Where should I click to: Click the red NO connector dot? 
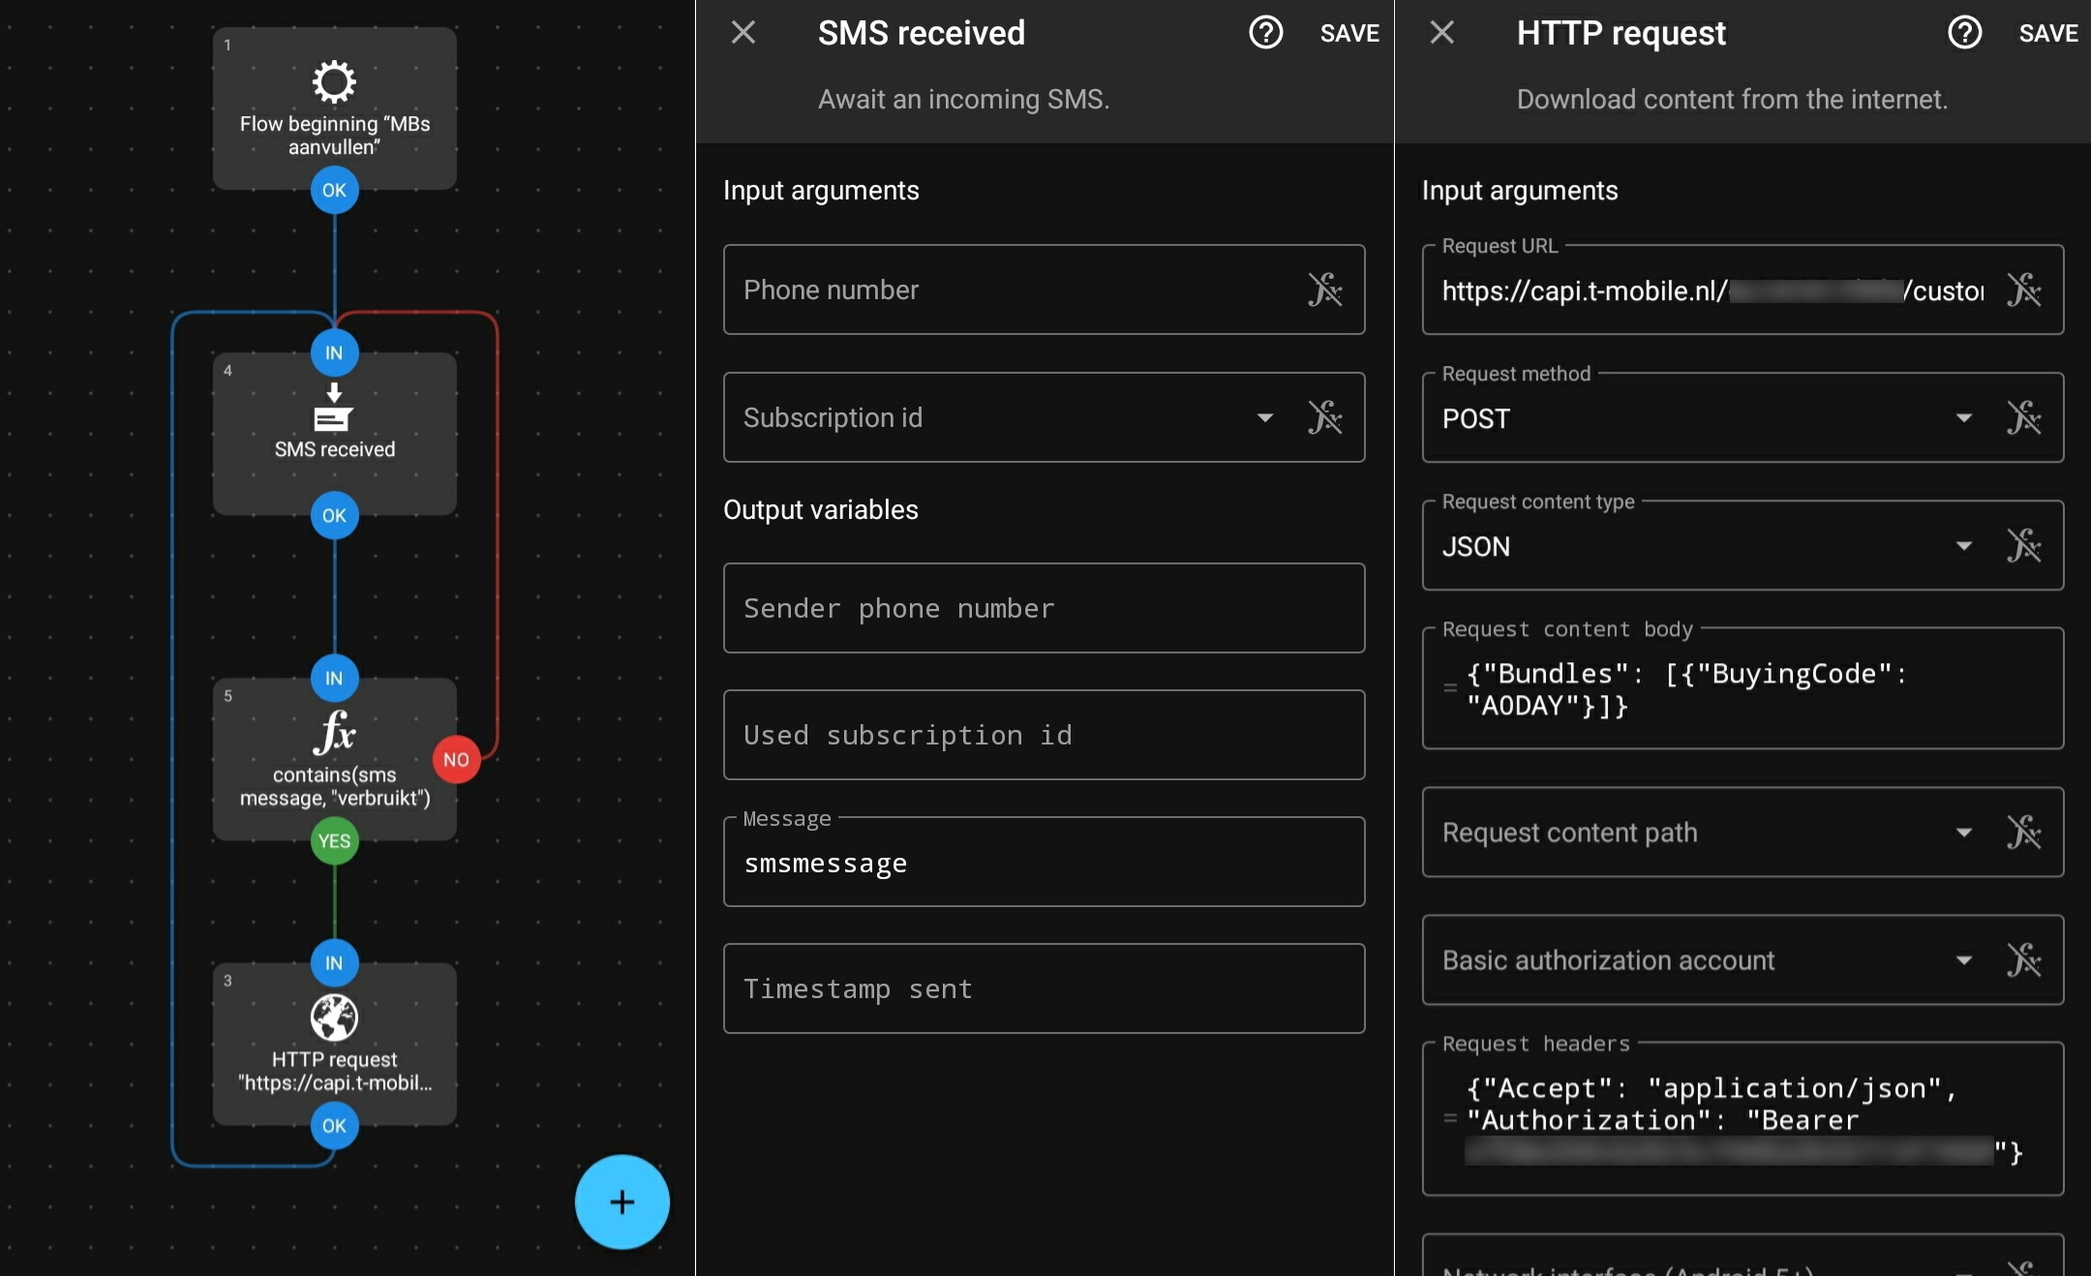pyautogui.click(x=456, y=759)
